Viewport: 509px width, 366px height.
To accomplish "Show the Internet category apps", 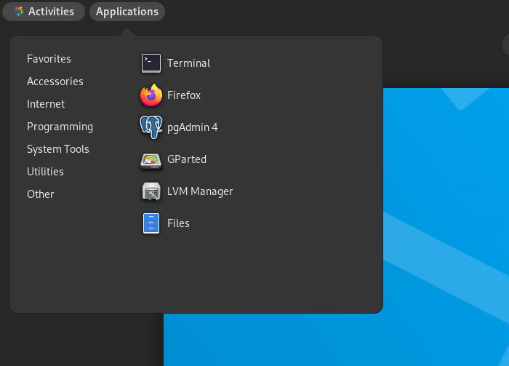I will (46, 104).
